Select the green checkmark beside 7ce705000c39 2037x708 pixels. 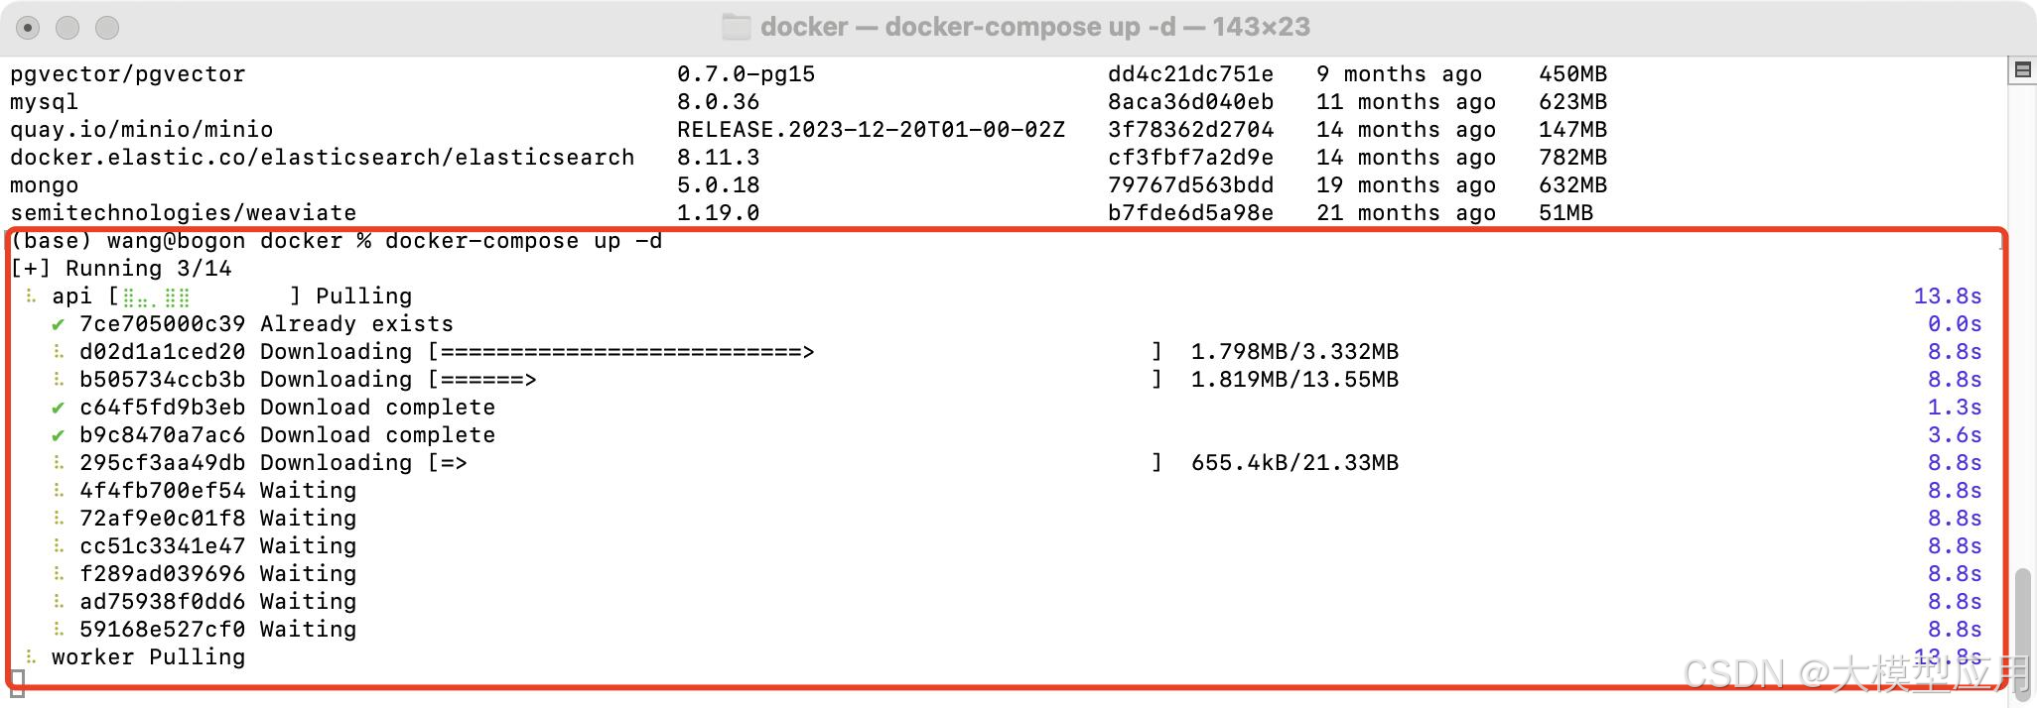tap(57, 323)
